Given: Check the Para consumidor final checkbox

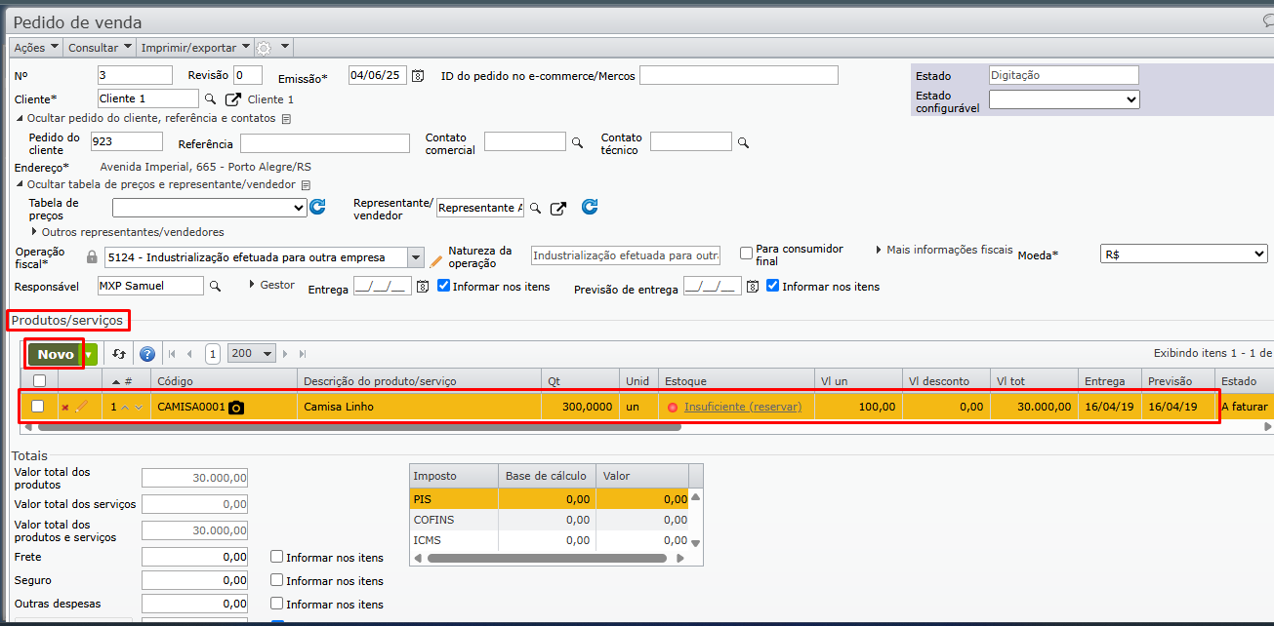Looking at the screenshot, I should tap(747, 254).
